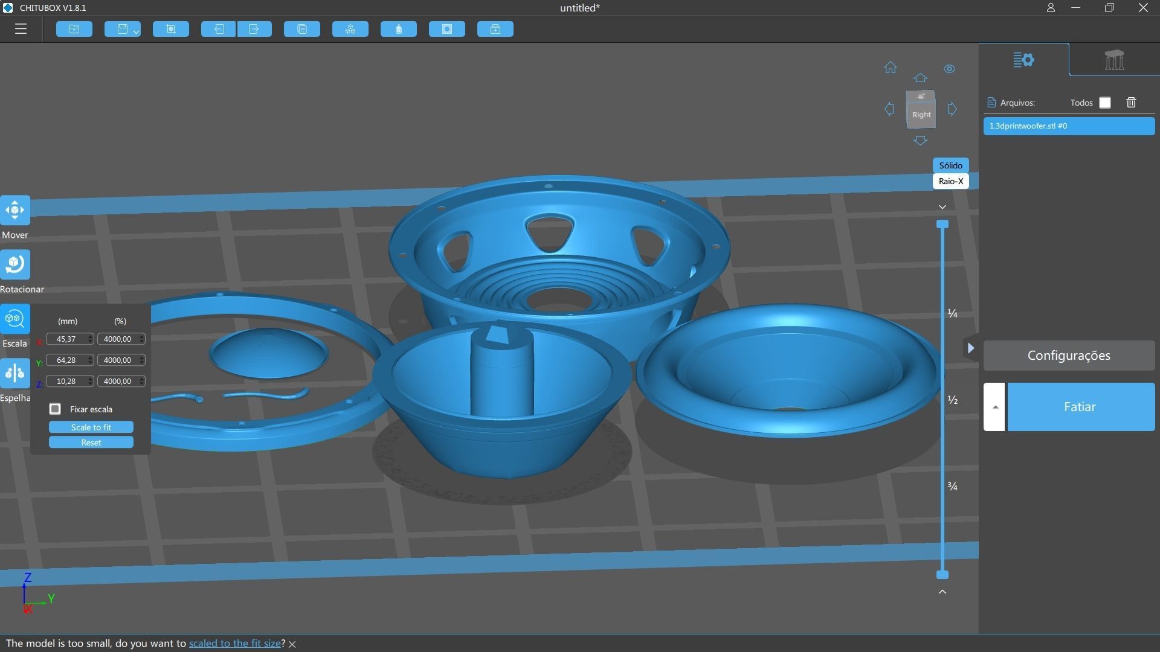This screenshot has width=1160, height=652.
Task: Toggle the eye perspective view icon
Action: pos(949,69)
